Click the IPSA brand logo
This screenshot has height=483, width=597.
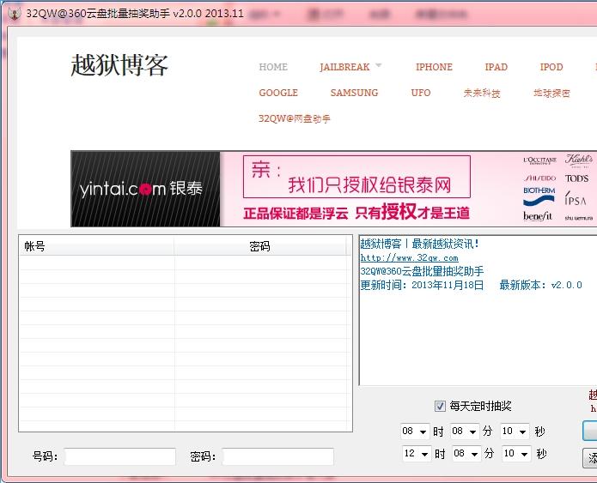point(575,198)
